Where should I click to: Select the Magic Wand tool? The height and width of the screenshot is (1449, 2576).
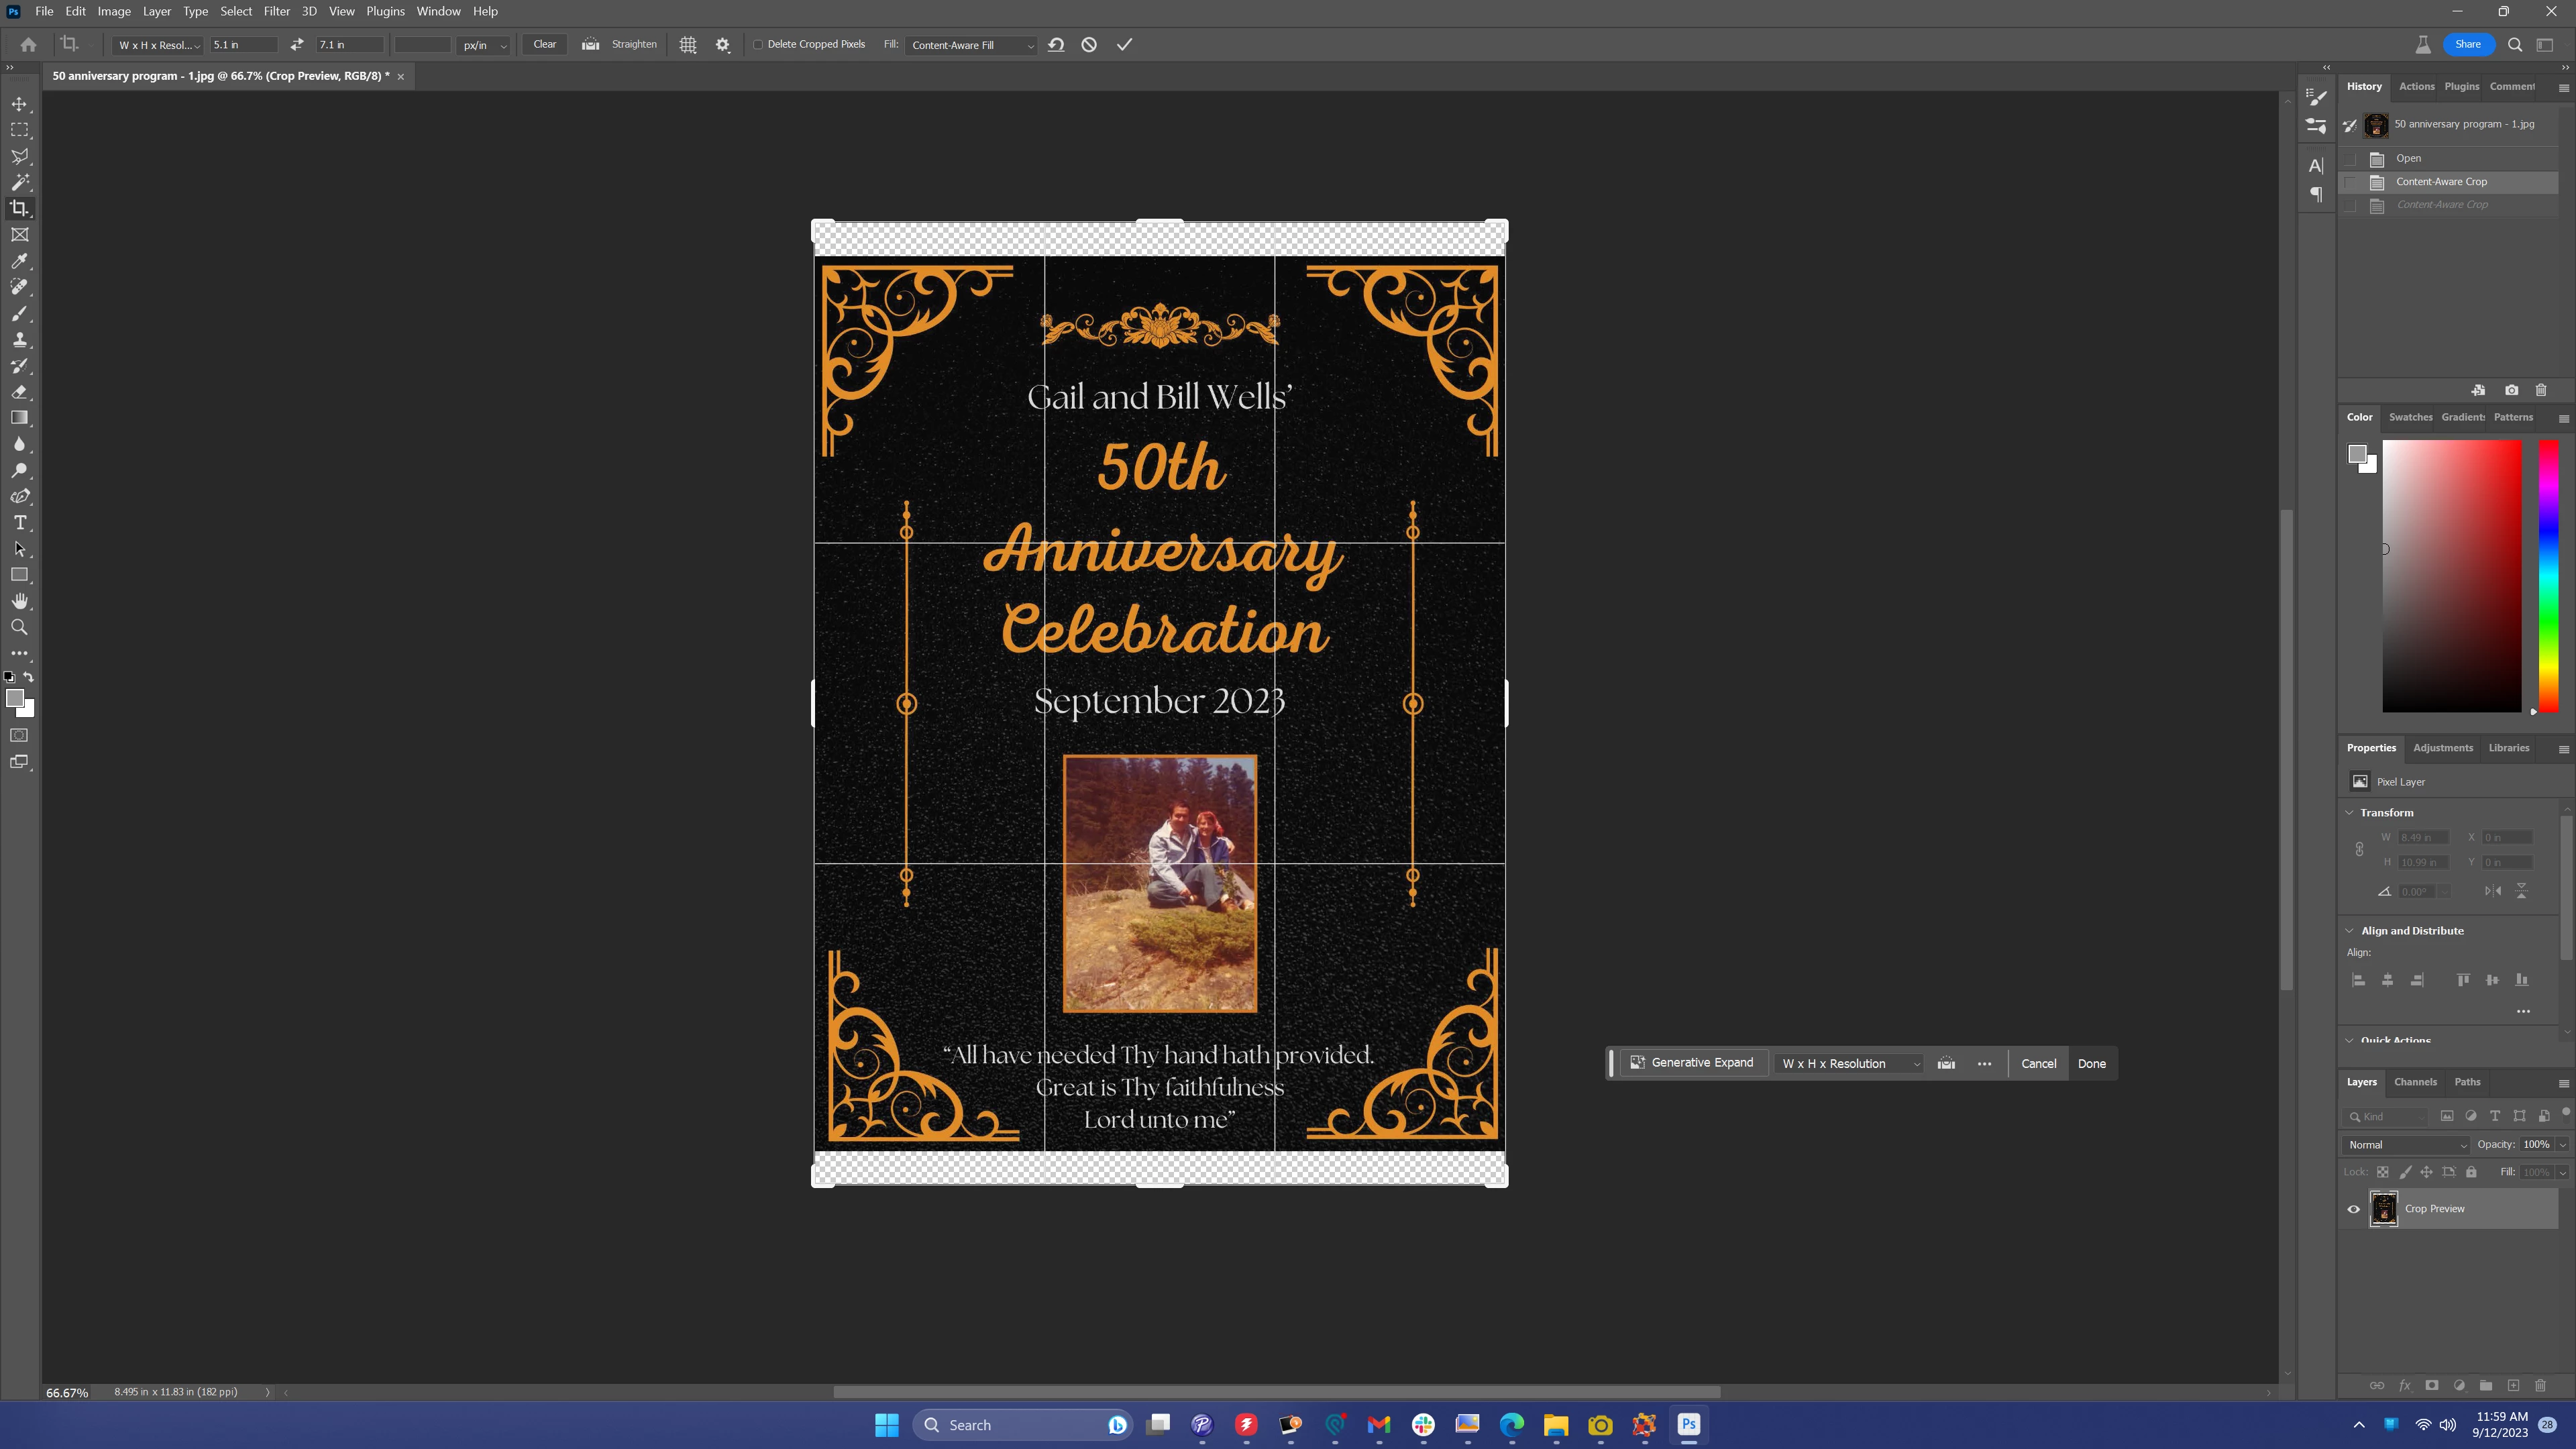click(19, 182)
